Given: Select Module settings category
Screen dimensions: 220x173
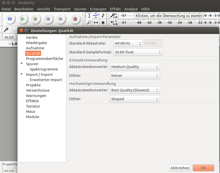Looking at the screenshot, I should click(33, 117).
